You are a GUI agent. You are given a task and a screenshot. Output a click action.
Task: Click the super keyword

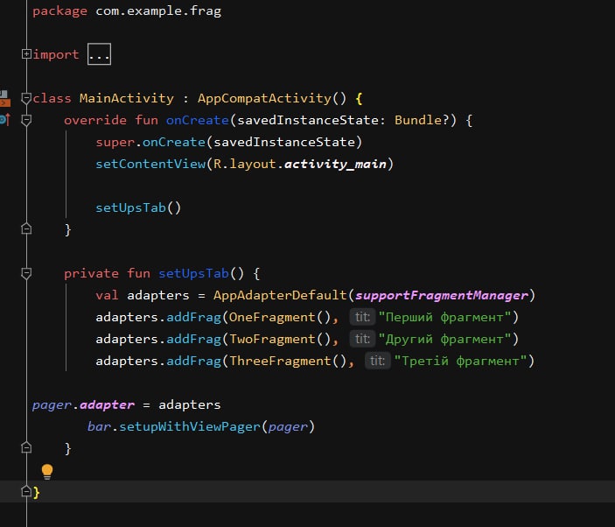point(115,142)
